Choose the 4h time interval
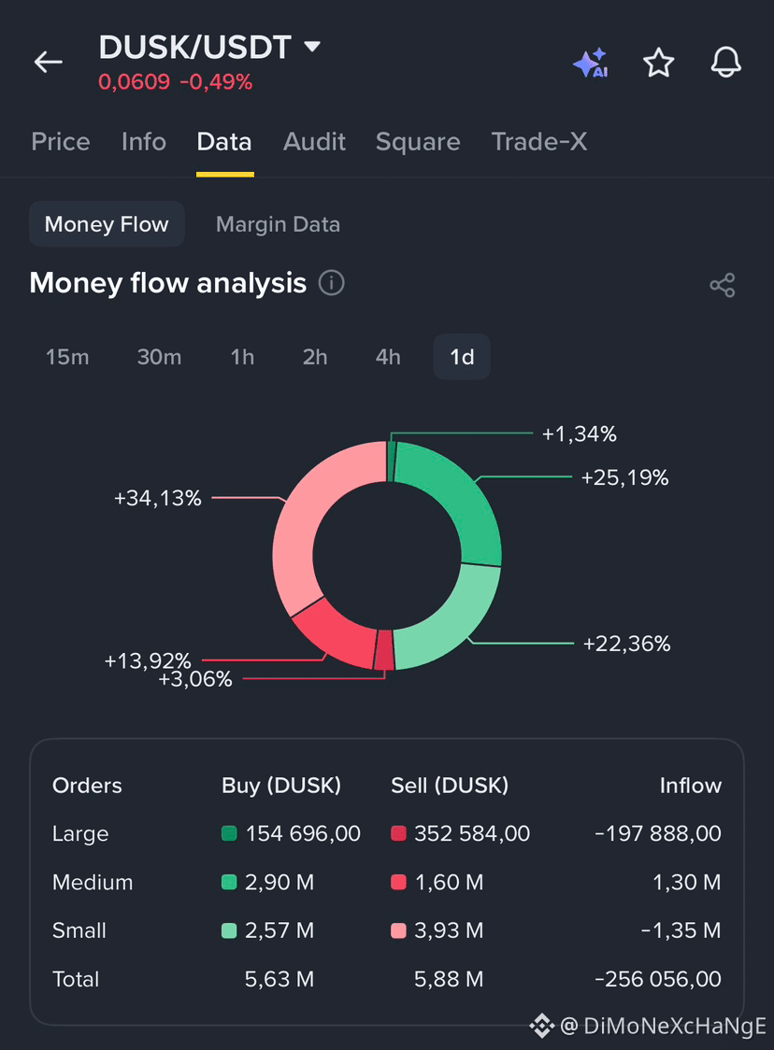Screen dimensions: 774x1050 (387, 357)
